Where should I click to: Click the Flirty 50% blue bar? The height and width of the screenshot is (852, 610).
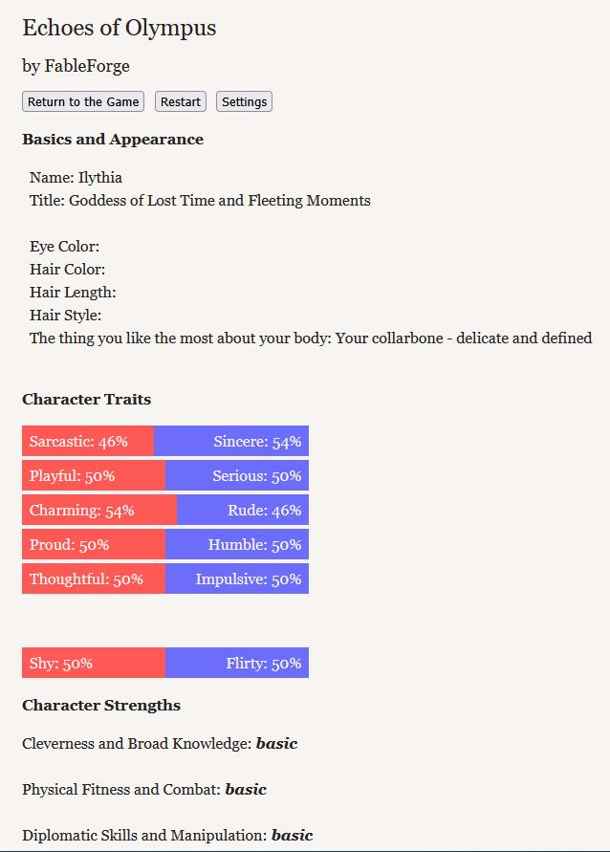[237, 663]
